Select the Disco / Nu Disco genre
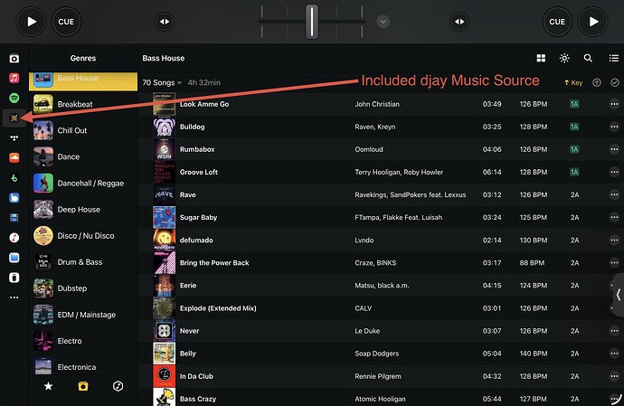This screenshot has width=624, height=406. click(x=83, y=236)
